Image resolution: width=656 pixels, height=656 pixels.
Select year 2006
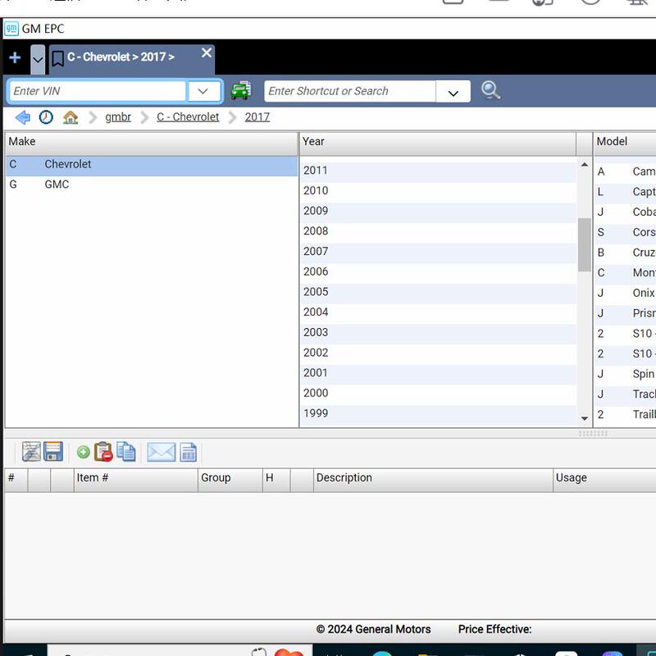click(439, 272)
